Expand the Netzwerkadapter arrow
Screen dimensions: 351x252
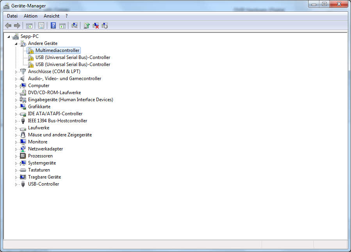tap(16, 149)
